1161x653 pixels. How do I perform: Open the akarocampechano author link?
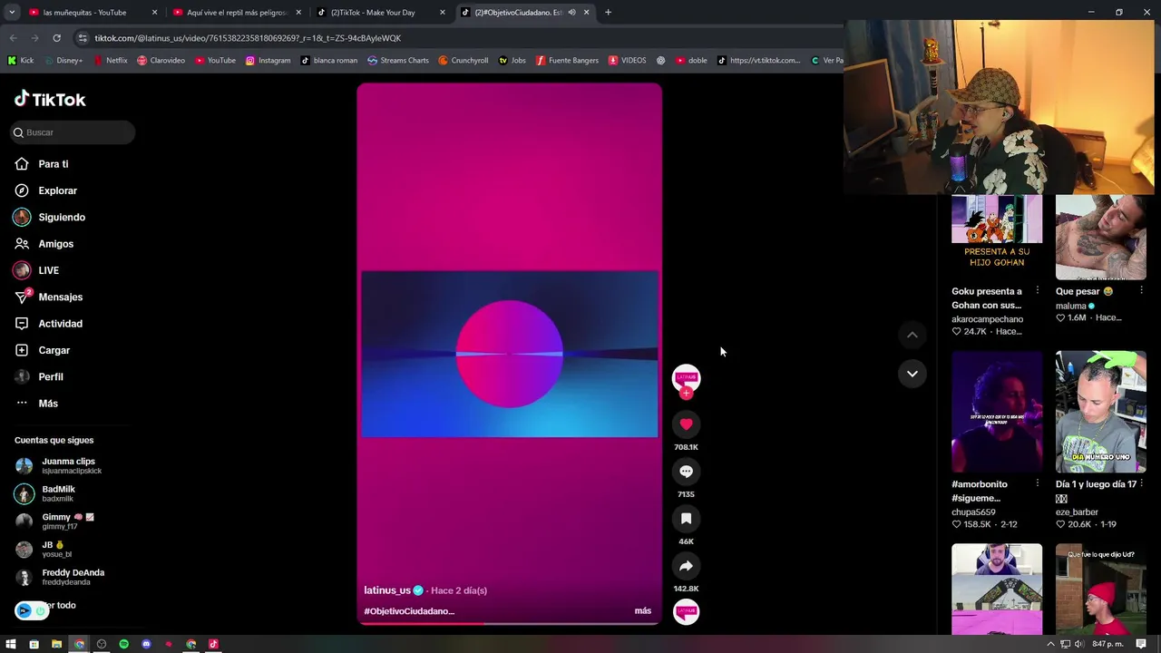click(987, 319)
